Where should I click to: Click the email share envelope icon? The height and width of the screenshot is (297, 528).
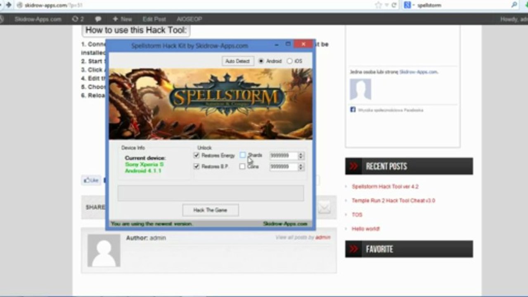tap(324, 208)
